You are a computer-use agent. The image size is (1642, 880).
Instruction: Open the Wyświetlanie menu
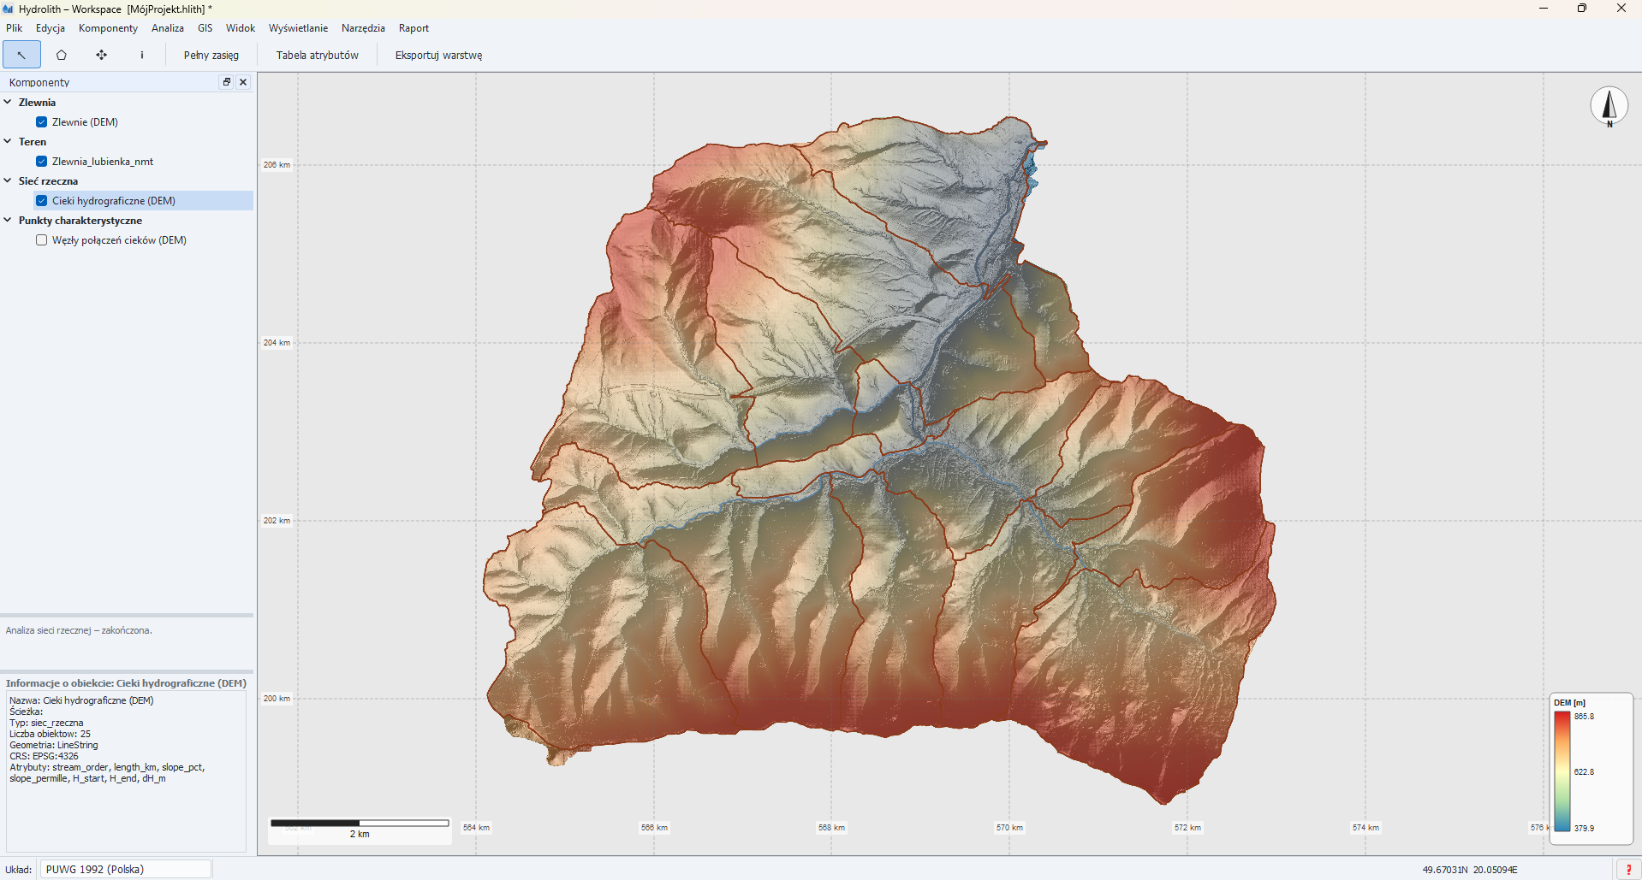(x=298, y=28)
